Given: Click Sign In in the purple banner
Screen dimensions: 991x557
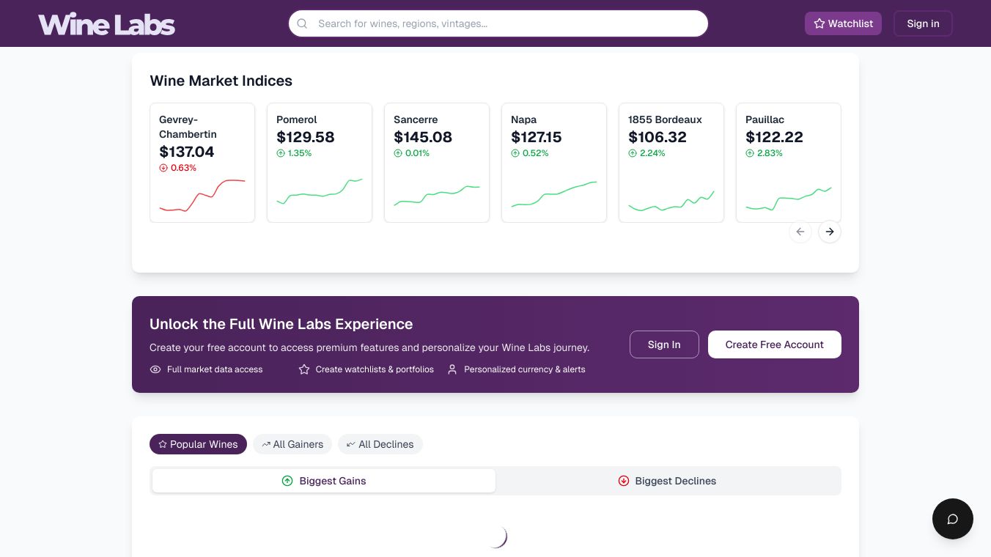Looking at the screenshot, I should (664, 344).
